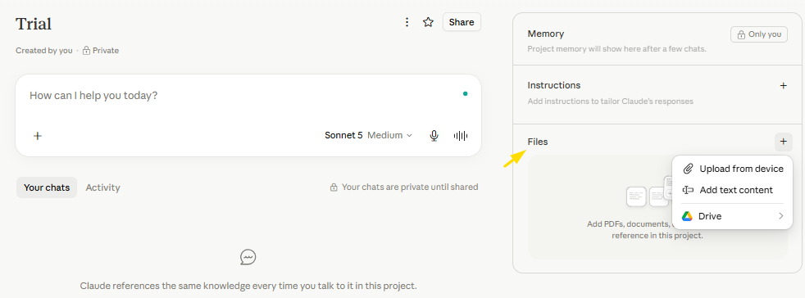Screen dimensions: 805x298
Task: Click 'Your chats are private until shared' text
Action: coord(410,187)
